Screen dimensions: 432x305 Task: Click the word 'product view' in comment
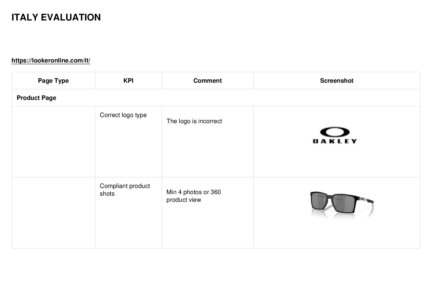[x=184, y=200]
